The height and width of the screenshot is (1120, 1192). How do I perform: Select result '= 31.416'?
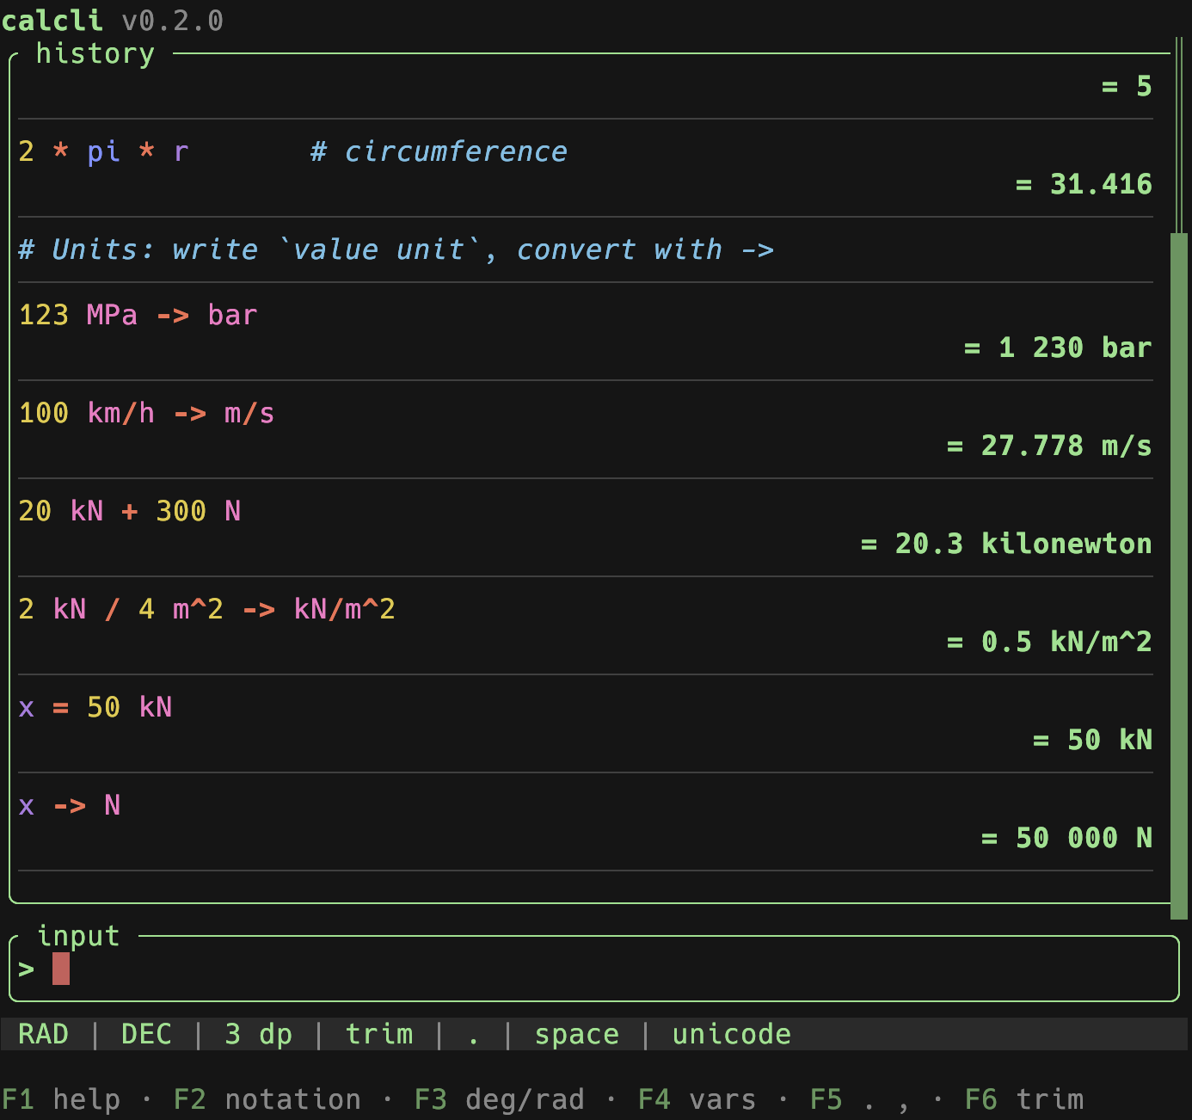(1084, 184)
